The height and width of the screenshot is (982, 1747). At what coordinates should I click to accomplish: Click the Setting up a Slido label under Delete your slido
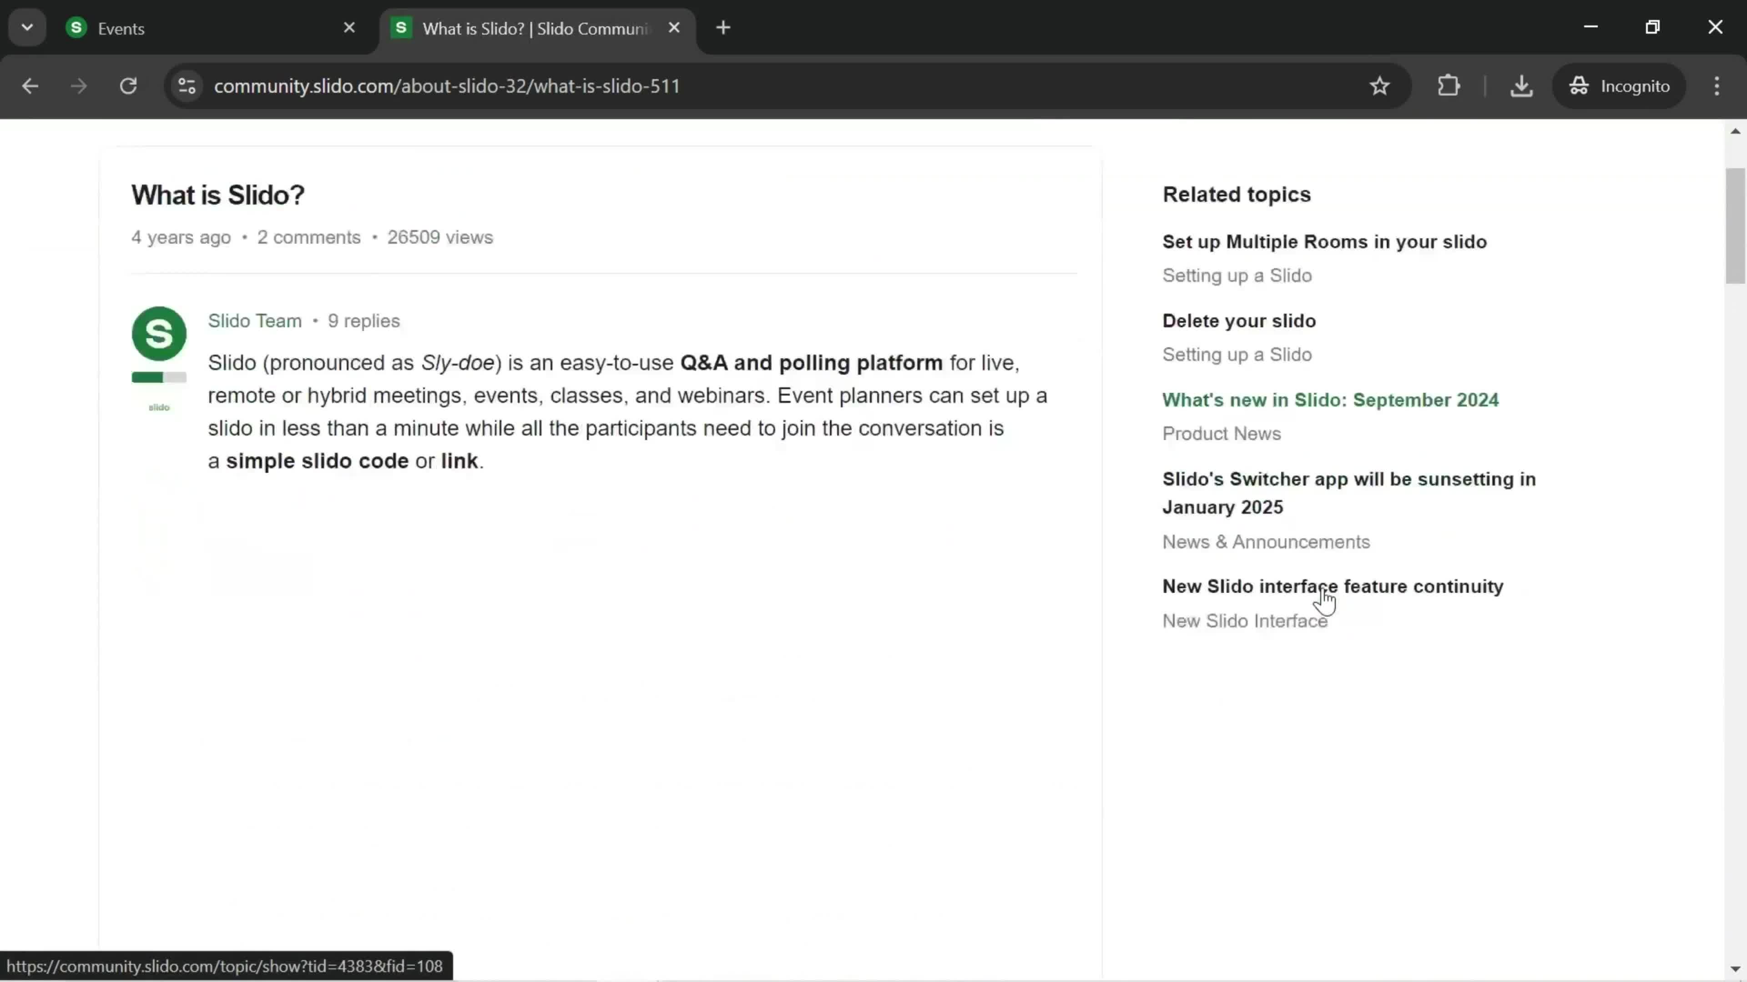1237,355
